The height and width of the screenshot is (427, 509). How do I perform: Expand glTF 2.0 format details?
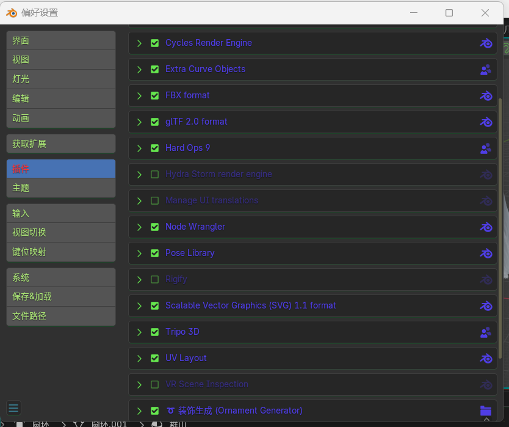pos(139,122)
